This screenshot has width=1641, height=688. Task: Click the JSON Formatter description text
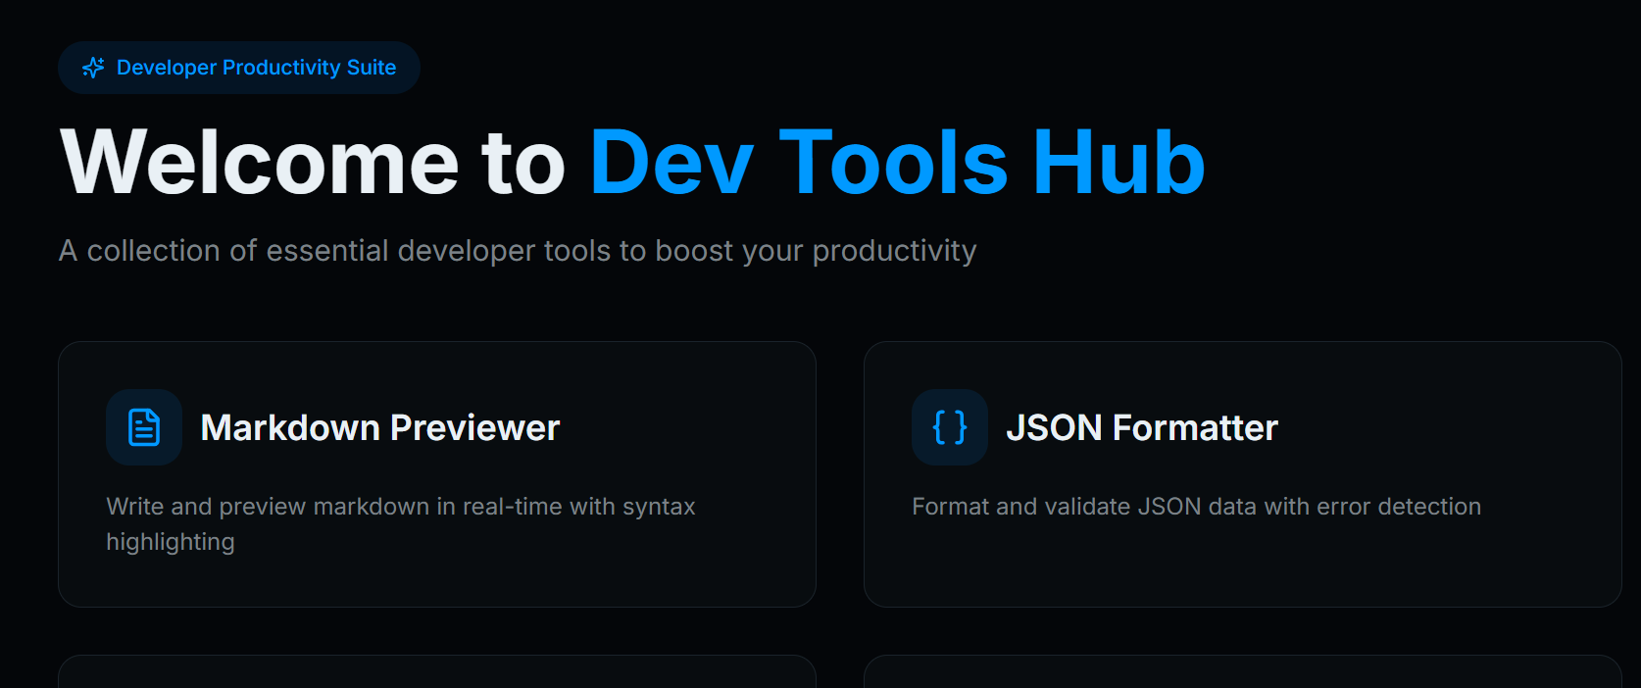1196,507
